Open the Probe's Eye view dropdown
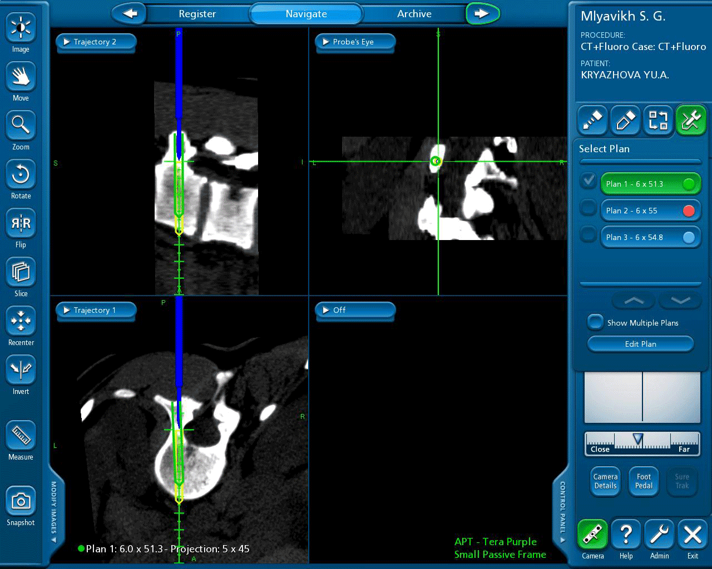This screenshot has width=712, height=569. tap(355, 42)
